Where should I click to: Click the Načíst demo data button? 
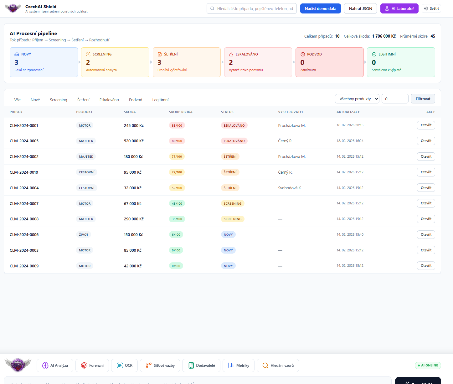tap(320, 8)
